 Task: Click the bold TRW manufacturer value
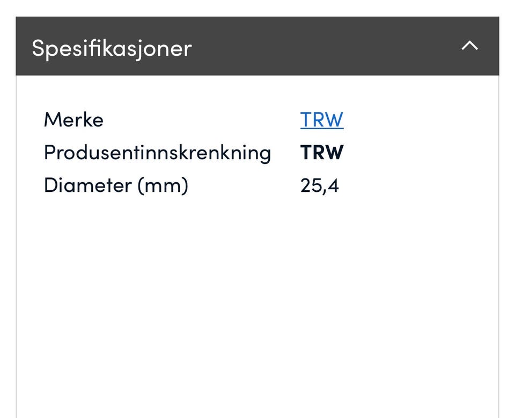(322, 152)
